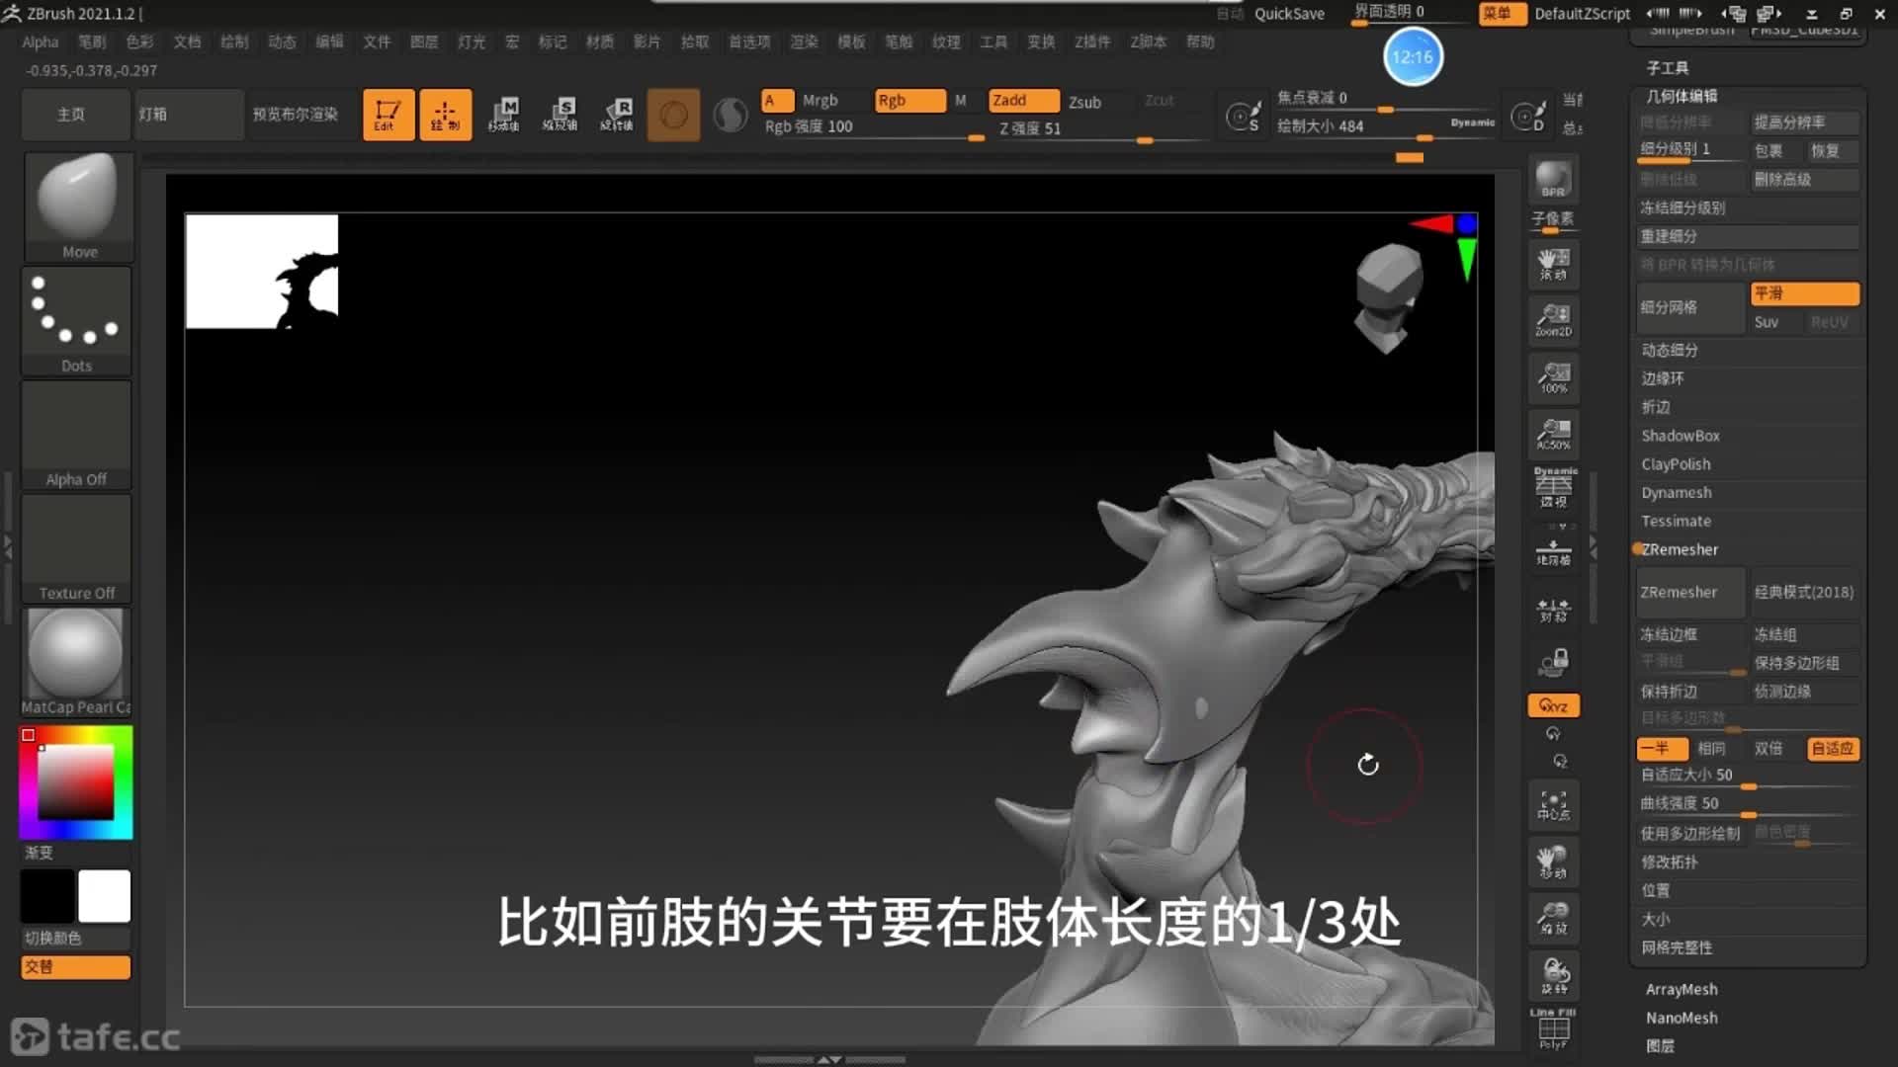This screenshot has width=1898, height=1067.
Task: Toggle the Rgb mode button
Action: click(x=908, y=101)
